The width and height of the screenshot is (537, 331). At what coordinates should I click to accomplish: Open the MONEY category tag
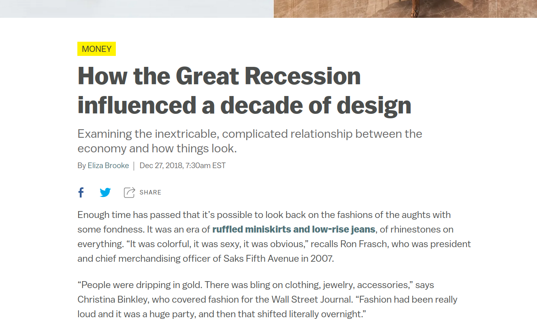point(96,49)
